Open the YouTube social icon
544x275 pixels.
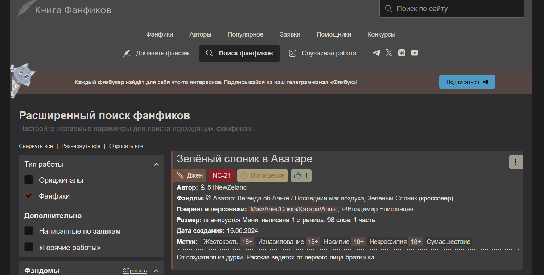click(x=415, y=53)
